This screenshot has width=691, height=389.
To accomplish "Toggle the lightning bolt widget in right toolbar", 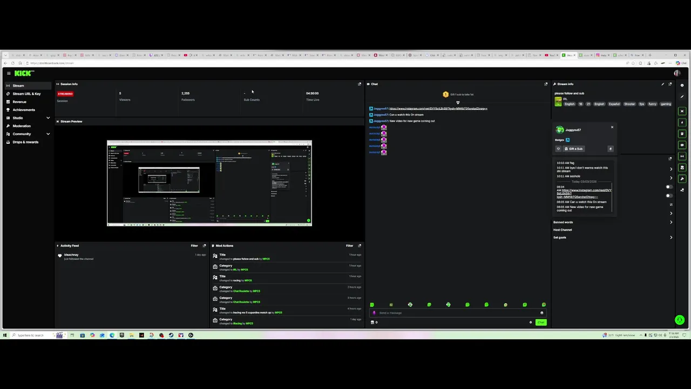I will coord(682,123).
